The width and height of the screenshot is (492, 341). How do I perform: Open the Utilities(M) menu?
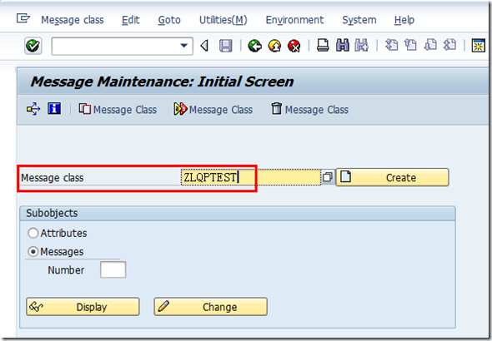point(223,20)
